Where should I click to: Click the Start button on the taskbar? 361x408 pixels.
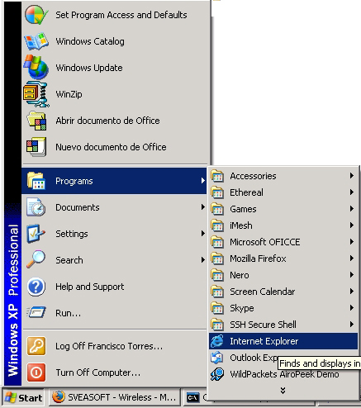point(23,398)
